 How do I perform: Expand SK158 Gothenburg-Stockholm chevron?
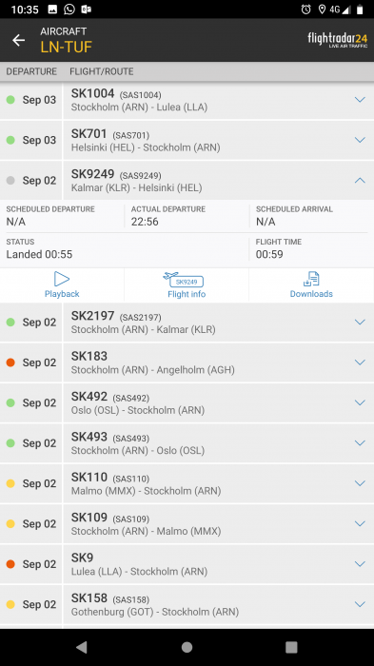point(360,604)
